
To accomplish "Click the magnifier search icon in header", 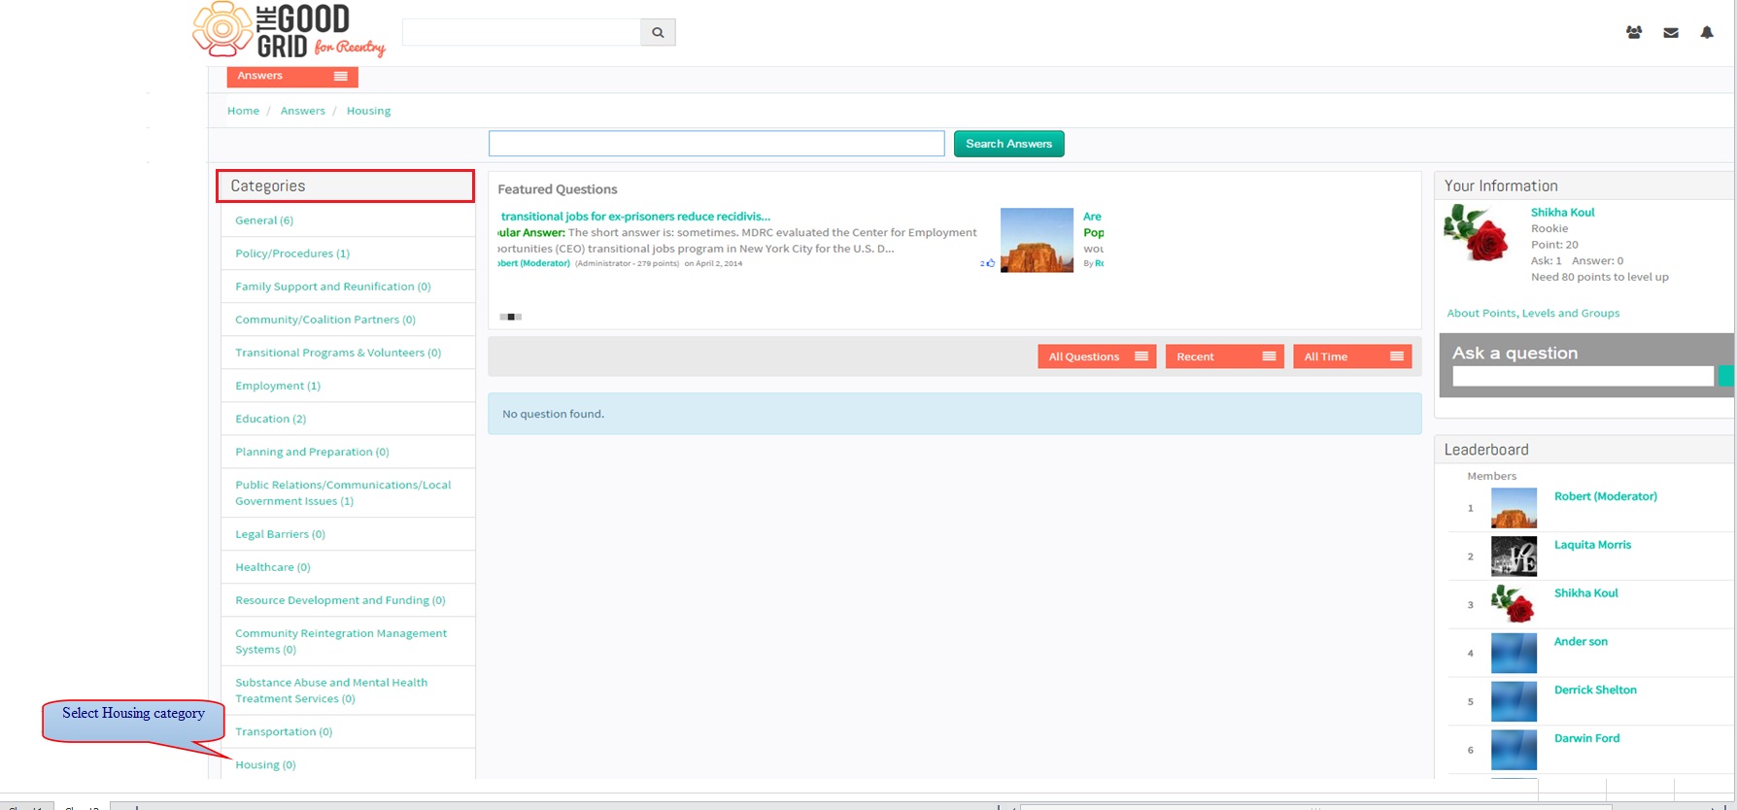I will tap(658, 32).
